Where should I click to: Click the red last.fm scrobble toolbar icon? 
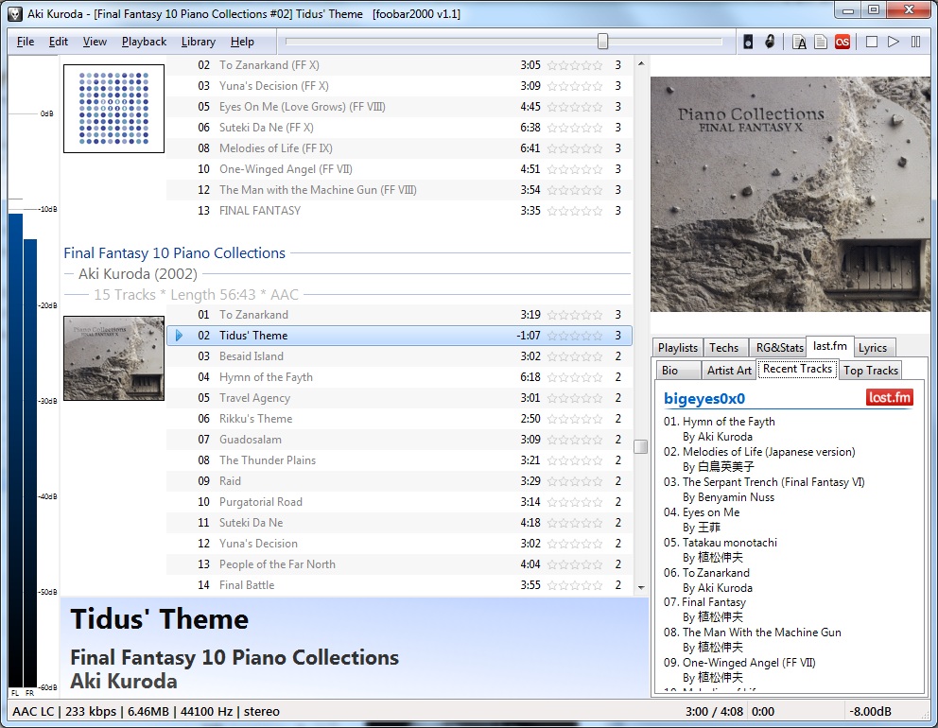tap(842, 42)
